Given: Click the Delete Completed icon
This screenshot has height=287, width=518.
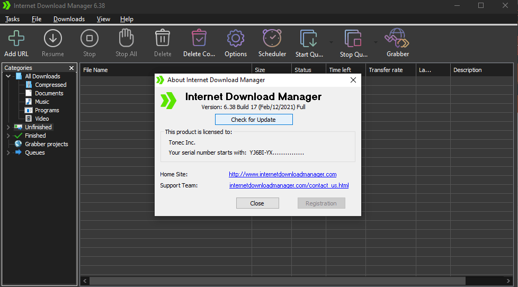Looking at the screenshot, I should pos(199,38).
